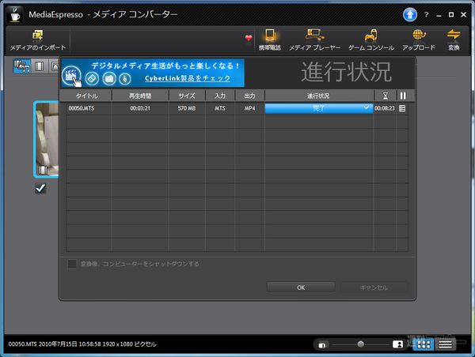The height and width of the screenshot is (357, 475).
Task: Click the pause icon in progress table header
Action: point(402,96)
